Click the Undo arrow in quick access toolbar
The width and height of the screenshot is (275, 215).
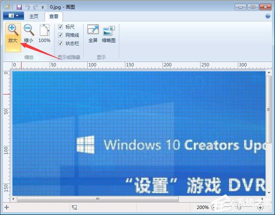tap(27, 7)
